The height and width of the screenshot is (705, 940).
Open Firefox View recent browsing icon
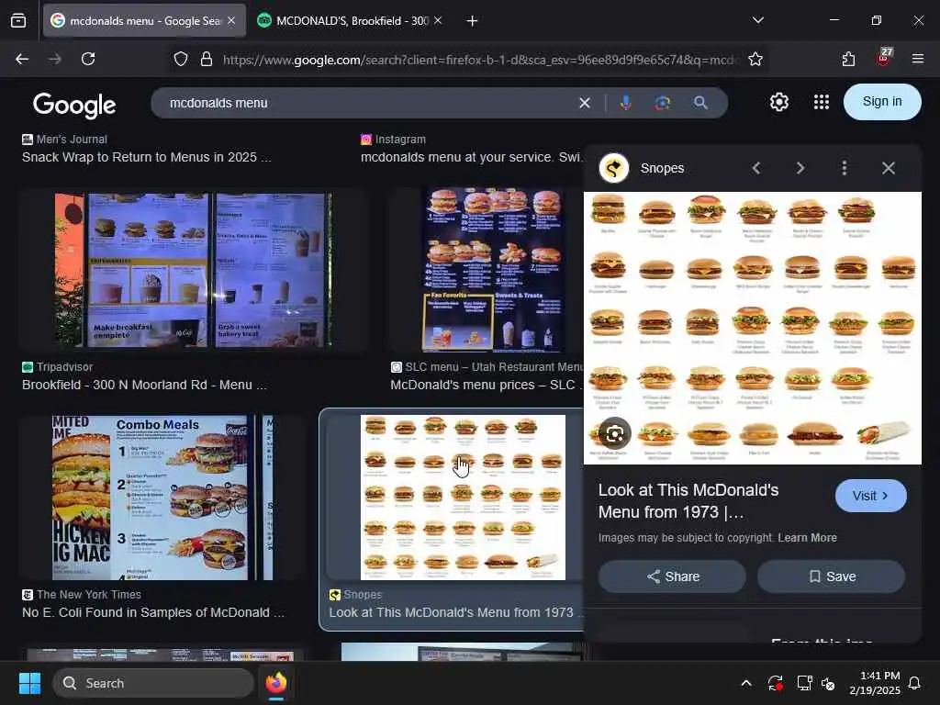pos(18,21)
